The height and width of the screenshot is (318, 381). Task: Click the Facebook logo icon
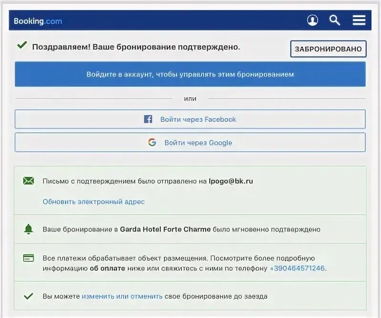(148, 119)
